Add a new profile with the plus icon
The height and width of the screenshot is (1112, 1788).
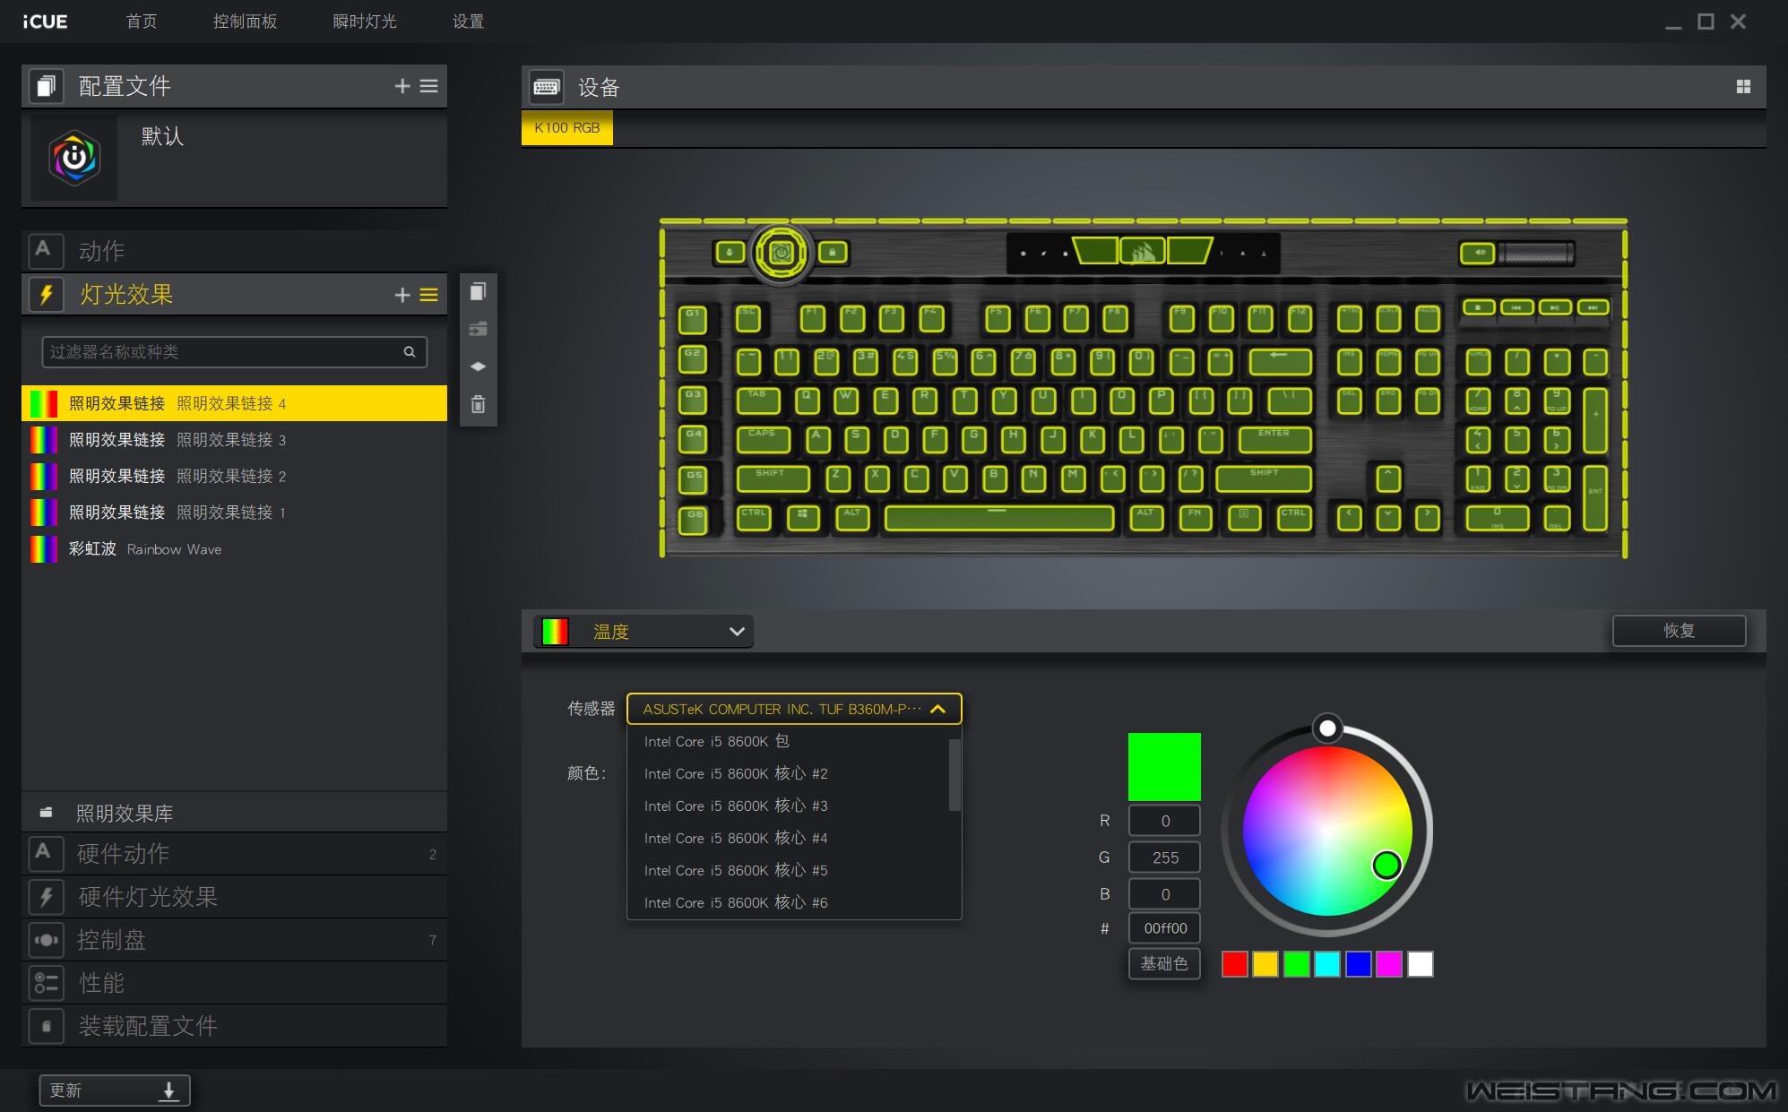tap(402, 86)
